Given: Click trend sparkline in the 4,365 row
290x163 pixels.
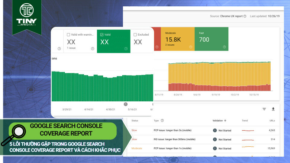Looking at the screenshot, I should click(x=248, y=130).
